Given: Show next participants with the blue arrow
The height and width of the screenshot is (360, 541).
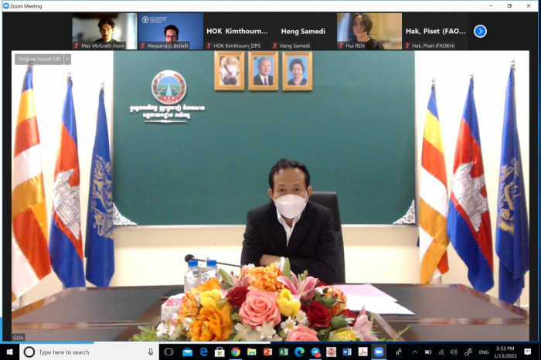Looking at the screenshot, I should [x=480, y=31].
